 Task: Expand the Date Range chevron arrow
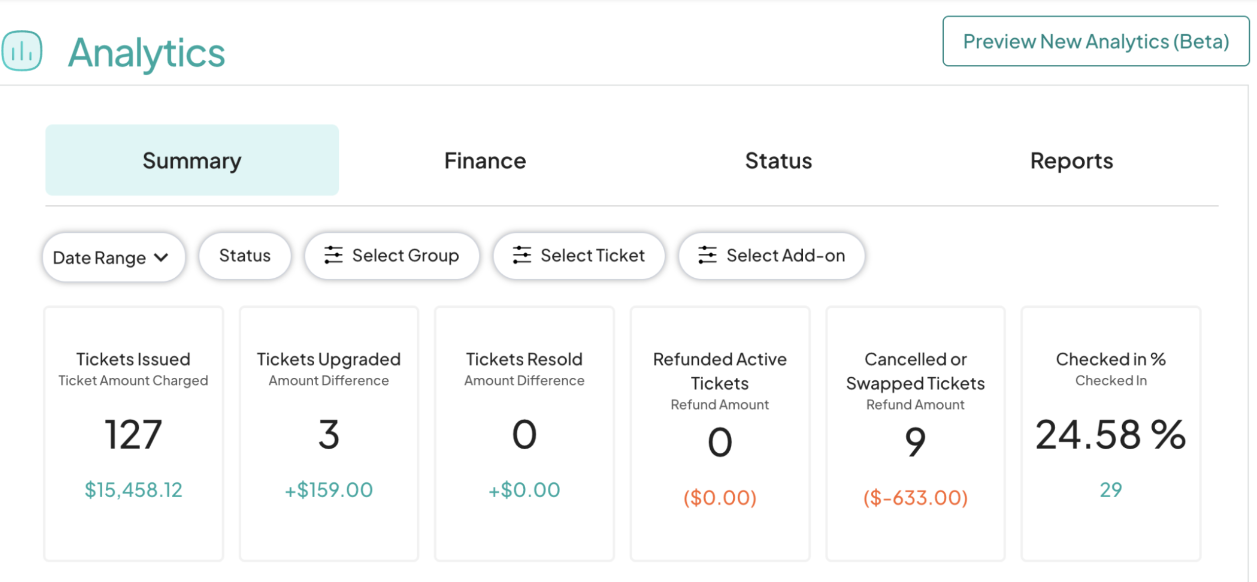(x=161, y=257)
